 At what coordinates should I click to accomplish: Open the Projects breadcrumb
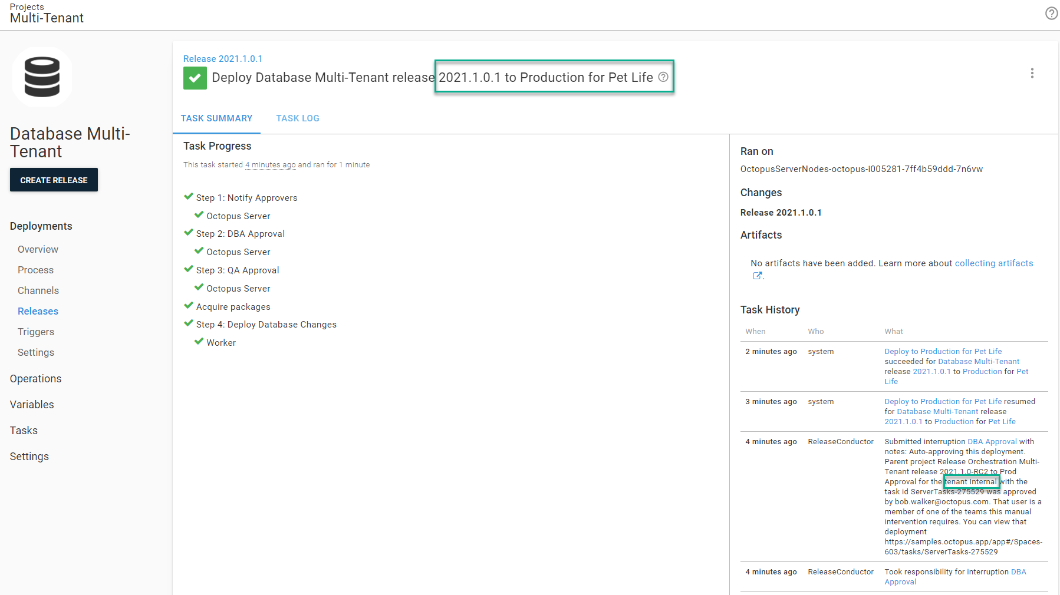[x=27, y=6]
